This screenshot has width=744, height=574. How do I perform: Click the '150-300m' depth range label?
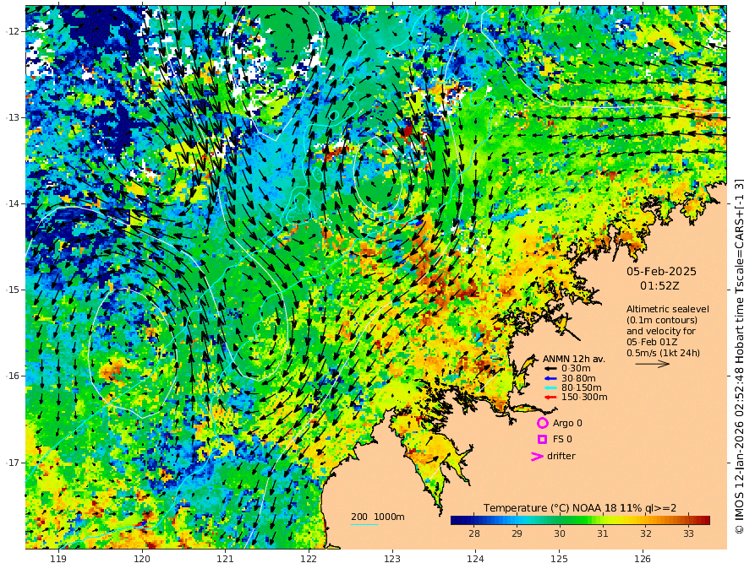[x=584, y=398]
